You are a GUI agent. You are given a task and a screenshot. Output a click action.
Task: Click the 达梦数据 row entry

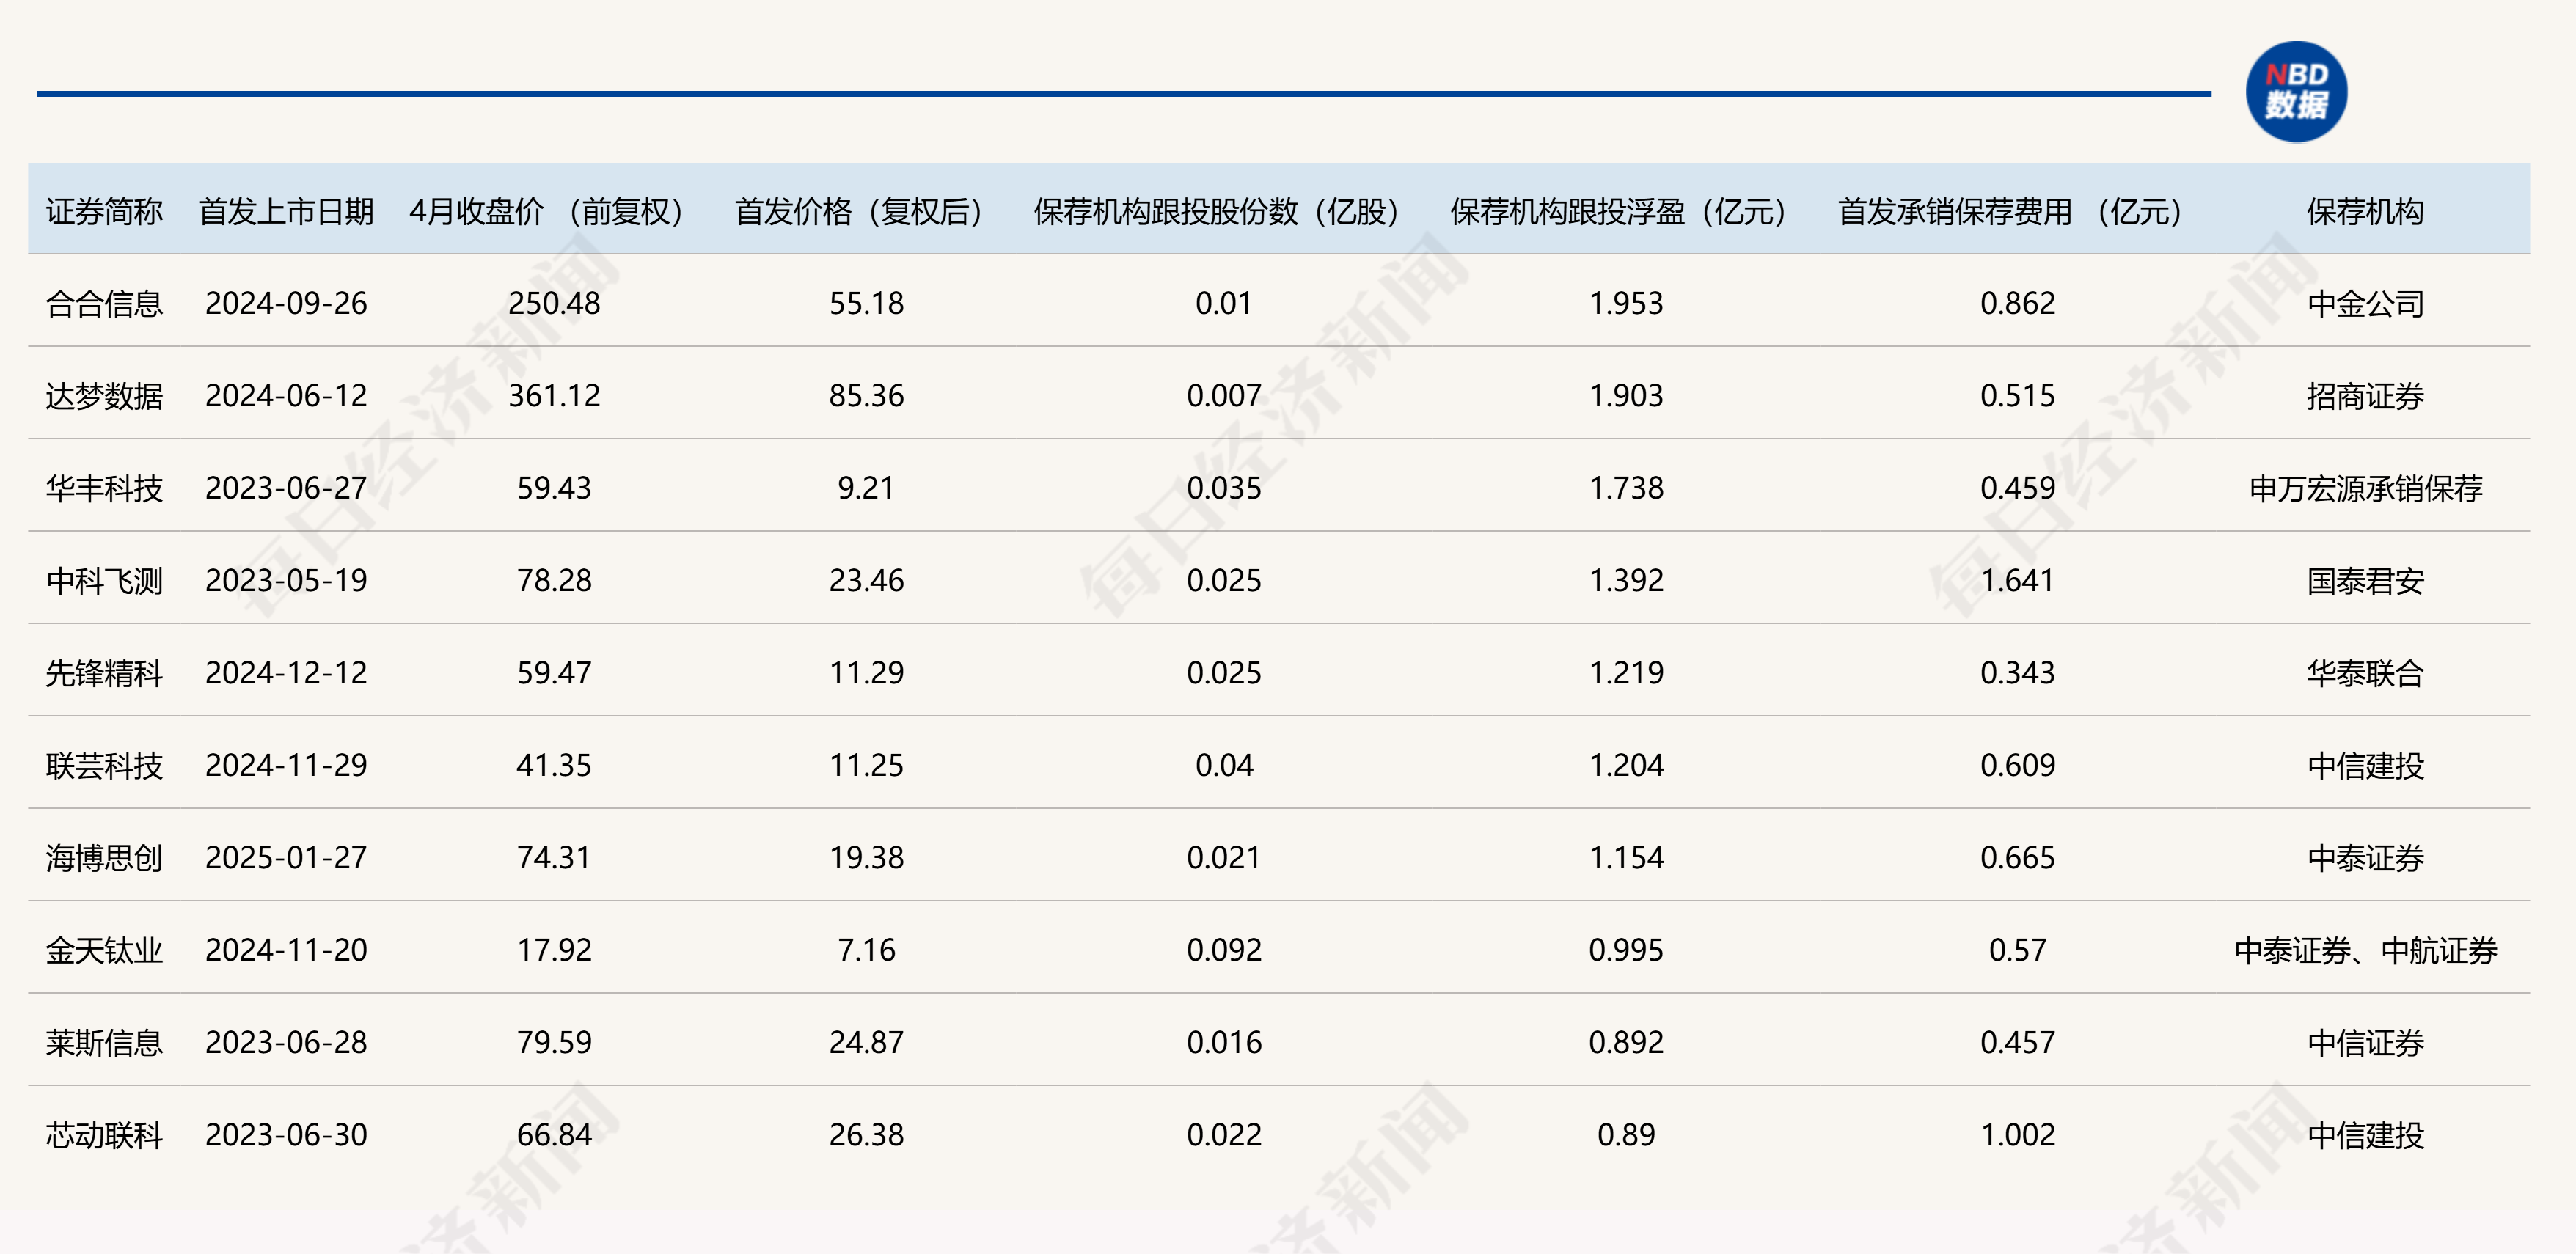tap(105, 395)
